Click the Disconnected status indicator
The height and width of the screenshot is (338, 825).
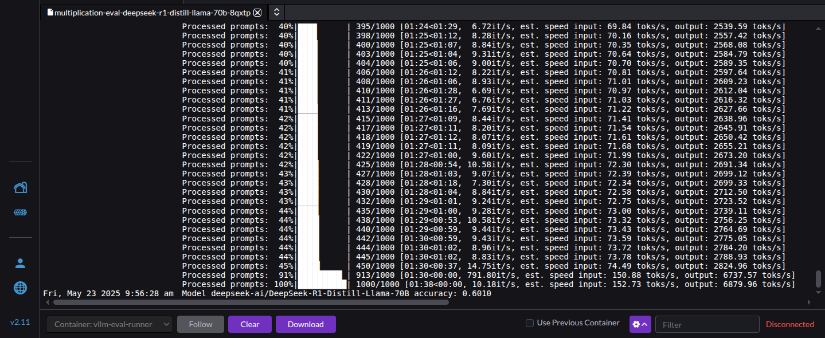(x=789, y=324)
